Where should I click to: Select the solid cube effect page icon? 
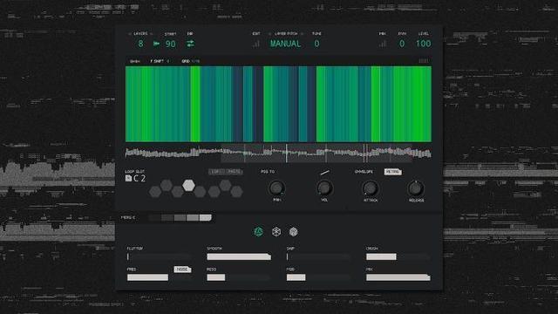point(293,232)
